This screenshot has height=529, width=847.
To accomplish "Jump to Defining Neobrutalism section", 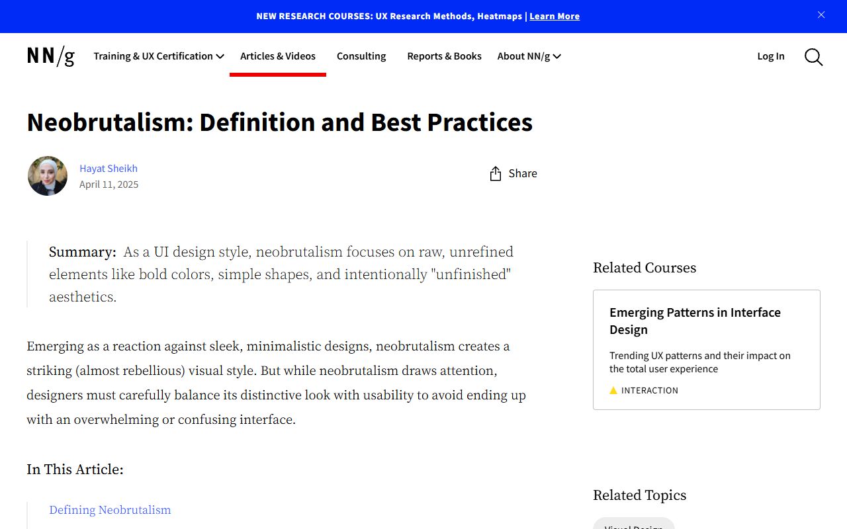I will [x=110, y=510].
